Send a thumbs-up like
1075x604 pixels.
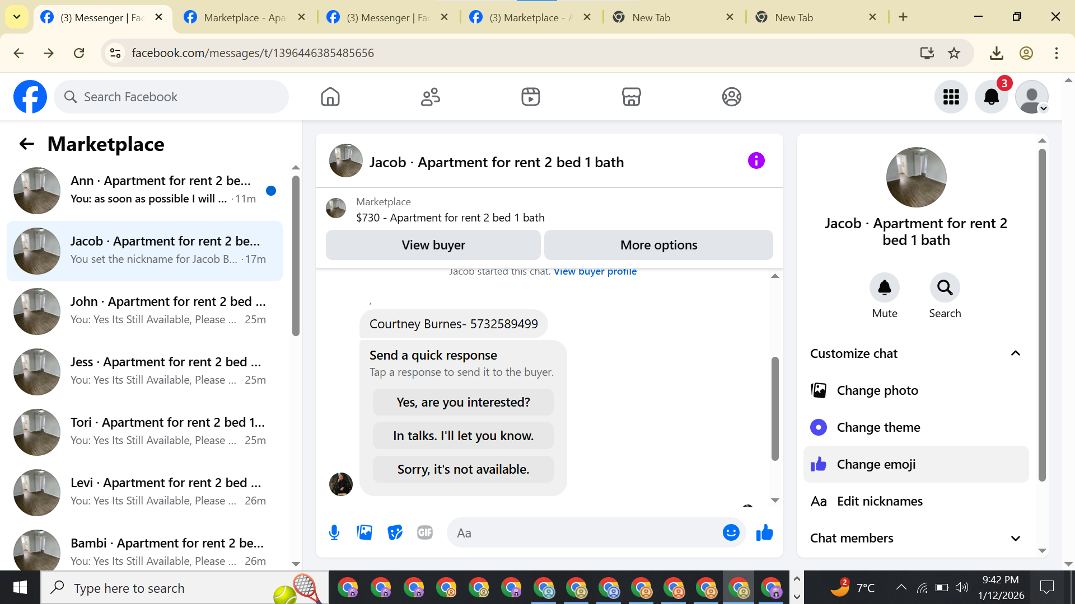[764, 532]
